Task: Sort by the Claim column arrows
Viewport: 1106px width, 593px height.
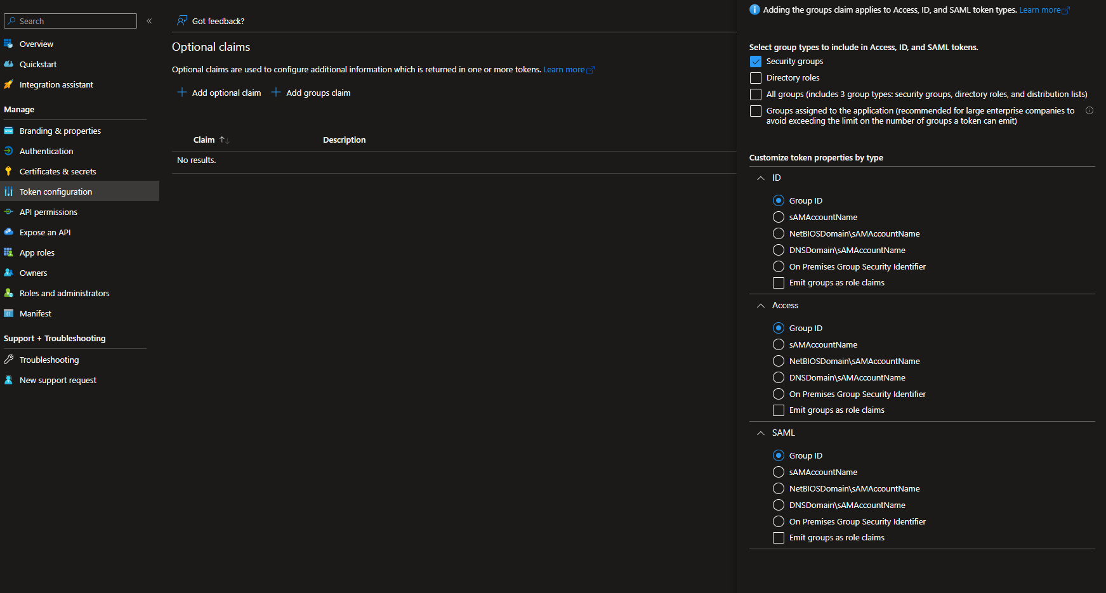Action: pos(224,140)
